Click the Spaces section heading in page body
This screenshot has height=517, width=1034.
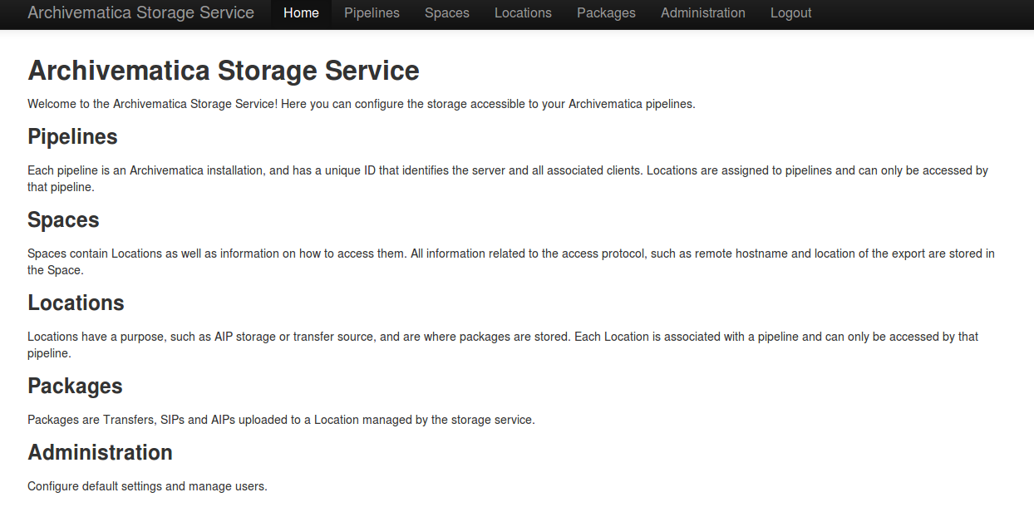(x=63, y=220)
